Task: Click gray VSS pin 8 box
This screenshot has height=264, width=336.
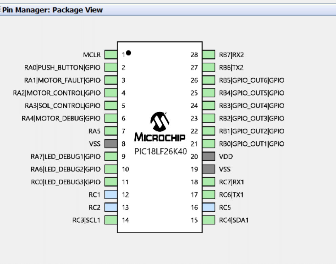Action: pyautogui.click(x=111, y=144)
